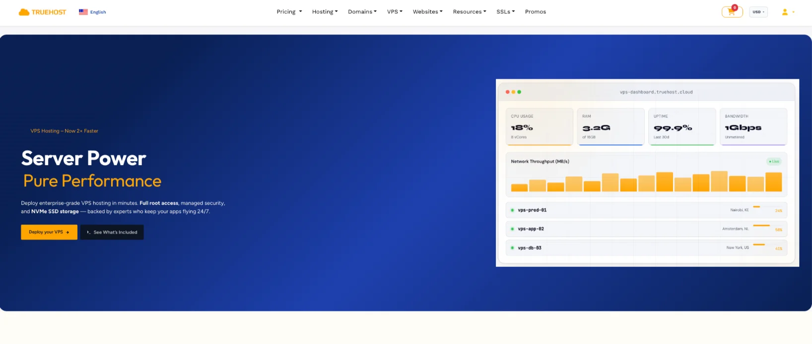Viewport: 812px width, 344px height.
Task: Expand the Pricing menu
Action: 289,12
